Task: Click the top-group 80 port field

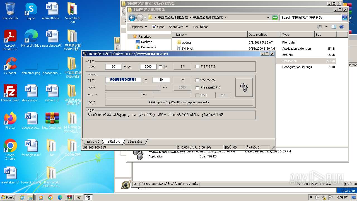Action: tap(114, 66)
